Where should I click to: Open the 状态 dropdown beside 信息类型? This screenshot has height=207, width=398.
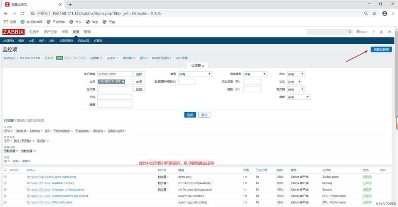click(296, 74)
